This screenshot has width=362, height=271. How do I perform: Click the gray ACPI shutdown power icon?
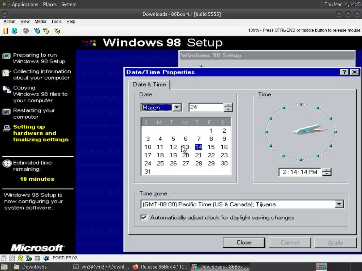coord(25,31)
